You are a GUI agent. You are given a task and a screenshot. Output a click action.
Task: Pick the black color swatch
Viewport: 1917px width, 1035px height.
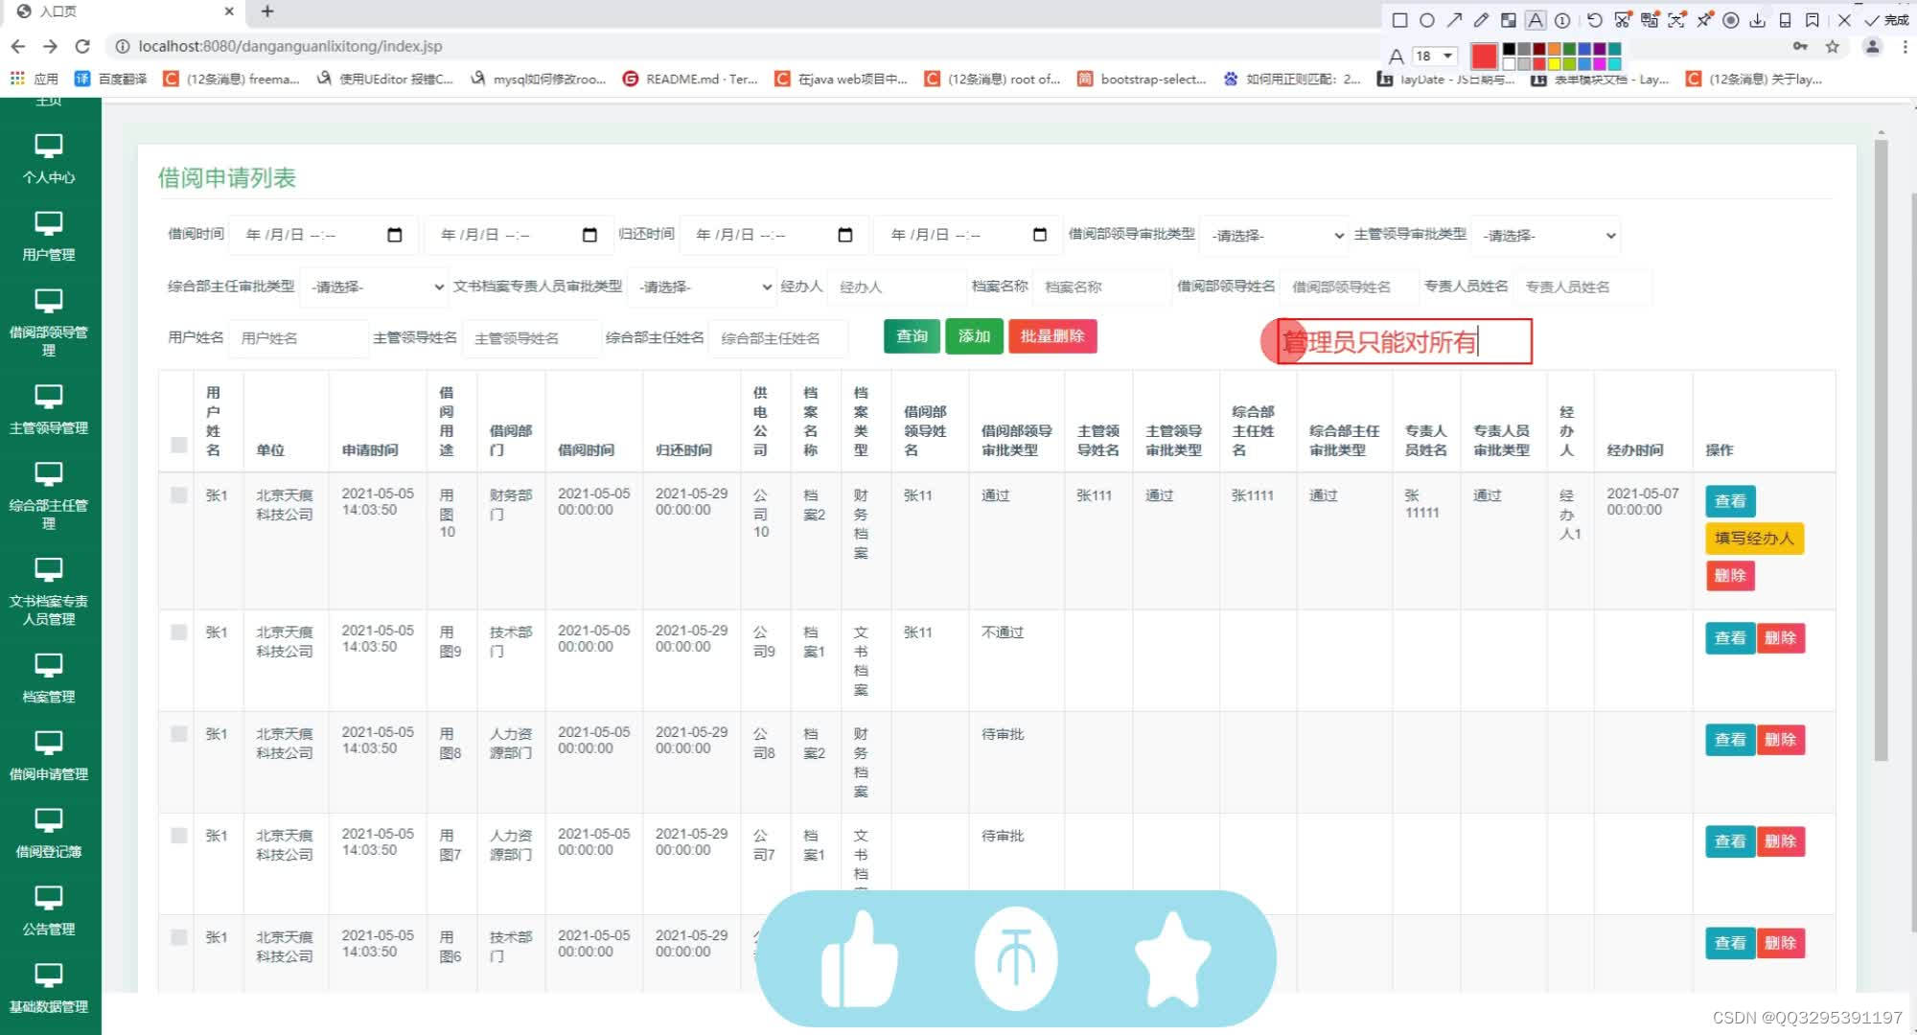[x=1509, y=49]
